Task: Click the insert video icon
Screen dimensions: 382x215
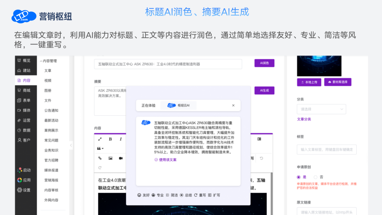Action: (121, 158)
